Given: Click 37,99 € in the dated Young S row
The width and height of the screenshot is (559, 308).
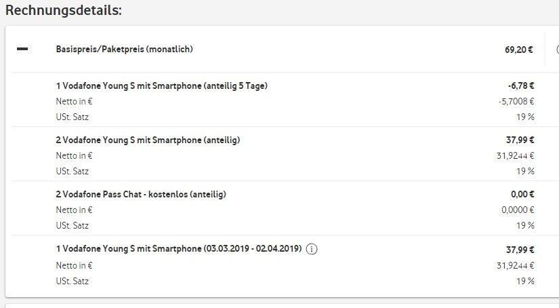Looking at the screenshot, I should point(521,249).
